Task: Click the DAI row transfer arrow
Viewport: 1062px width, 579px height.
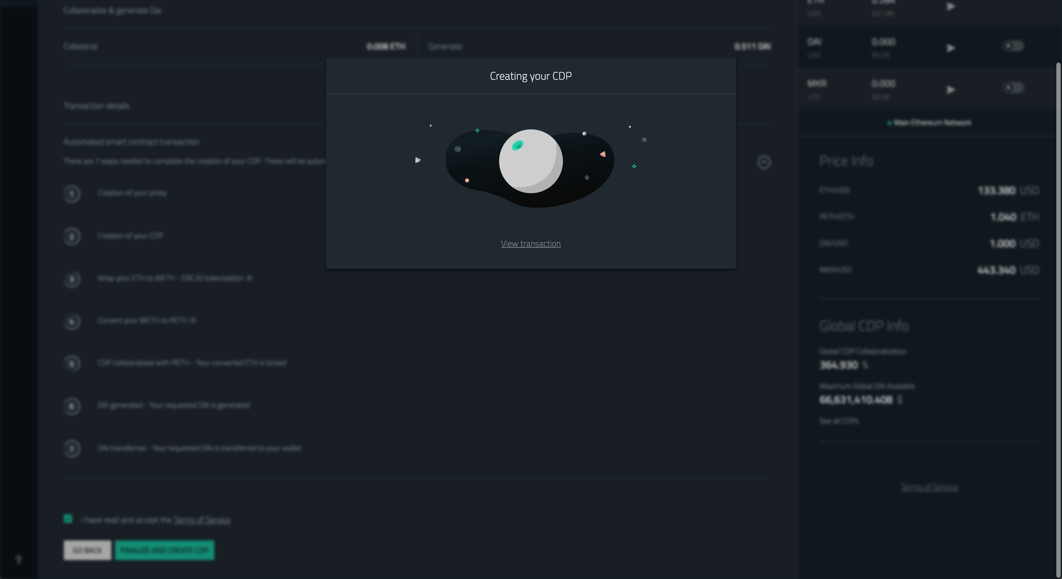Action: point(950,48)
